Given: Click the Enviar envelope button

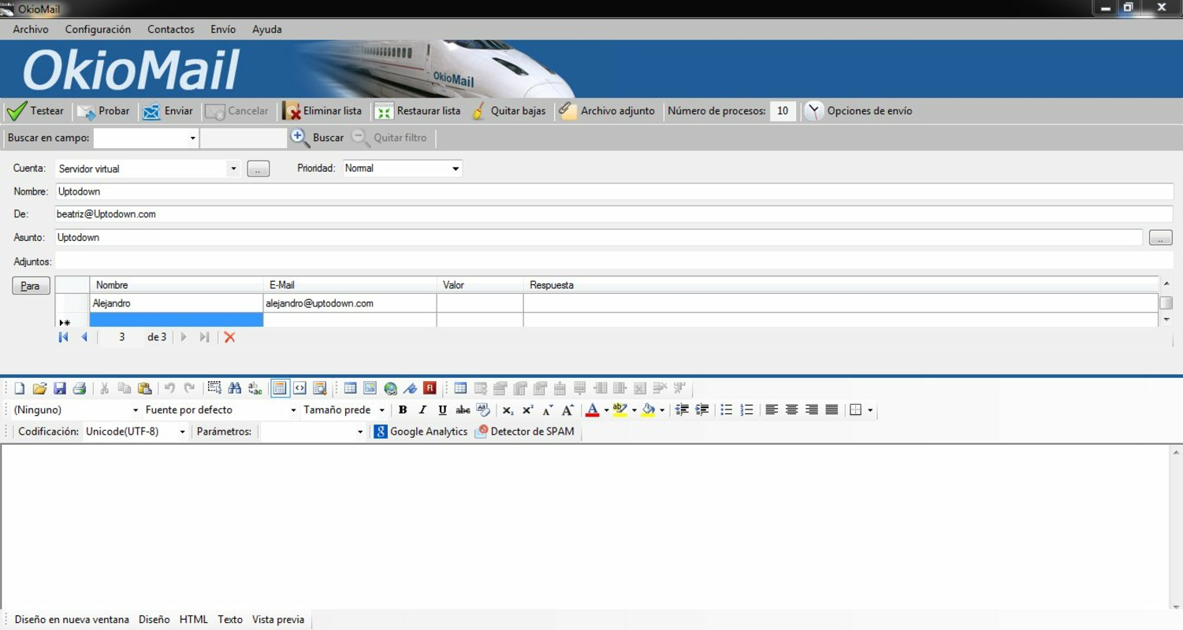Looking at the screenshot, I should point(168,111).
